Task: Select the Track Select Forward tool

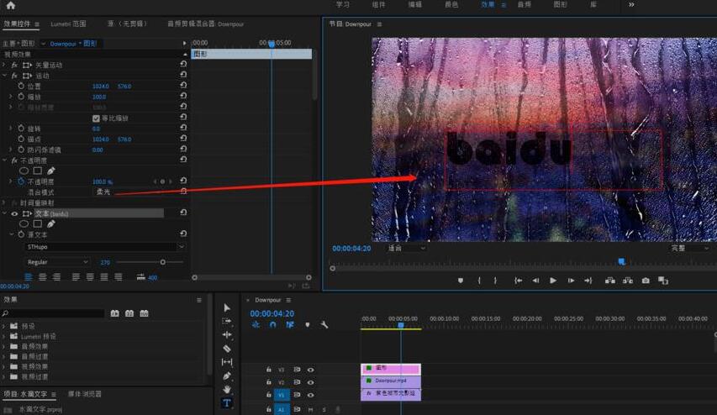Action: click(227, 321)
